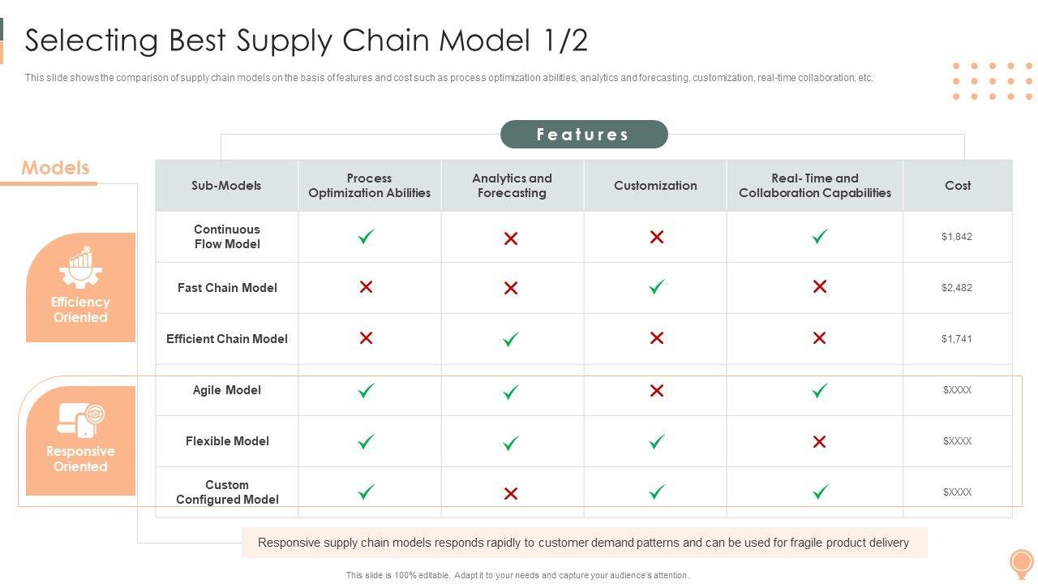Click the orange location pin icon
Viewport: 1038px width, 584px height.
[x=1021, y=562]
